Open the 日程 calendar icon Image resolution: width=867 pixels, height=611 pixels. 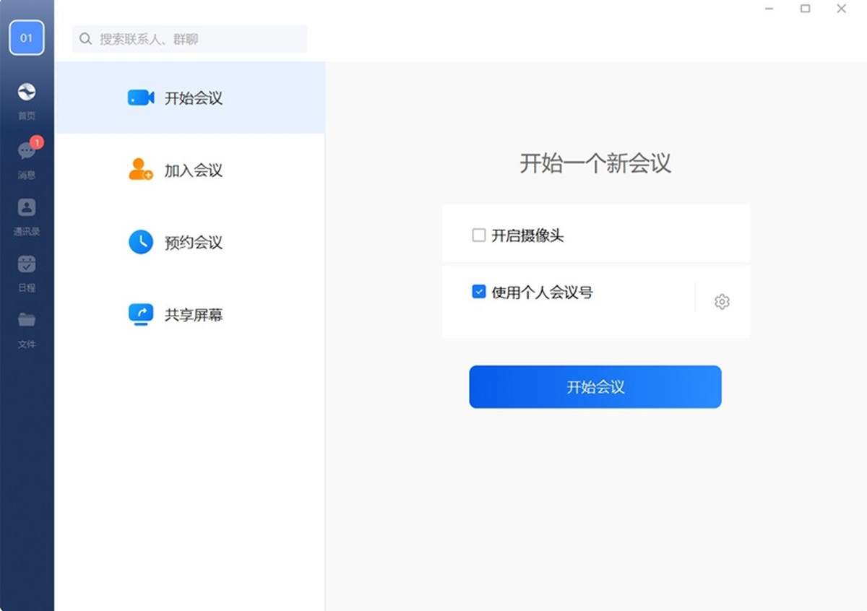click(27, 264)
